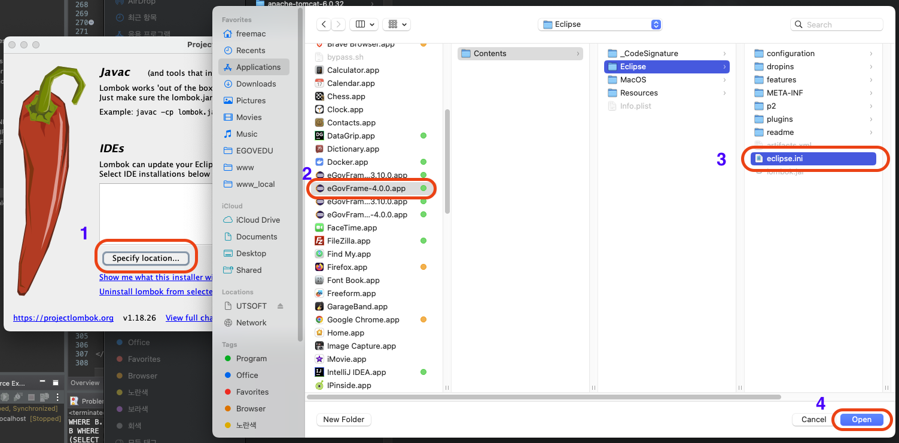Screen dimensions: 899x443
Task: Click the applications list vertical scrollbar
Action: coord(447,161)
